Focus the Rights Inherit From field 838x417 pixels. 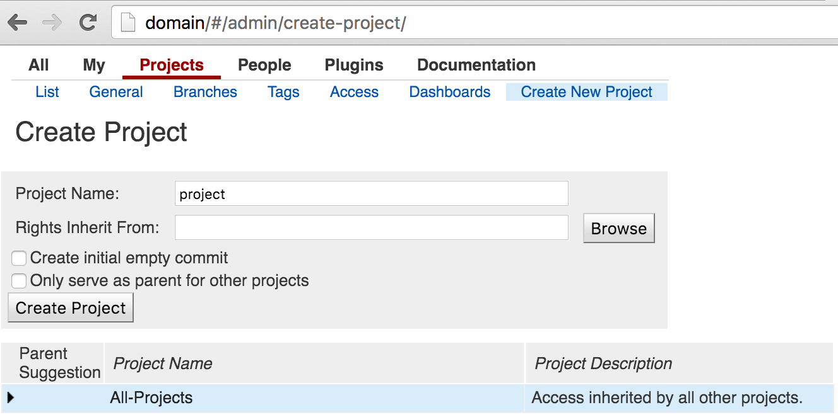pos(371,227)
